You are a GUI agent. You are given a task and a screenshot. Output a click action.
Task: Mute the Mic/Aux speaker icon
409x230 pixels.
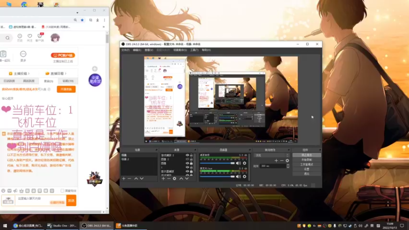tap(238, 176)
